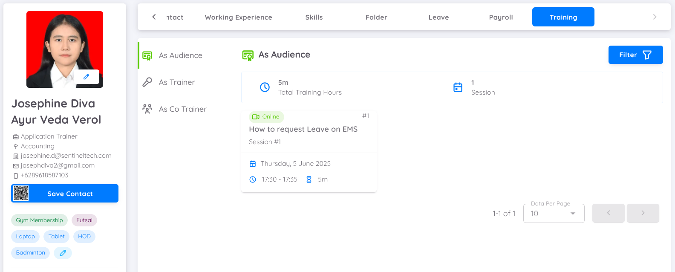
Task: Click the QR code icon on Save Contact
Action: [x=21, y=194]
